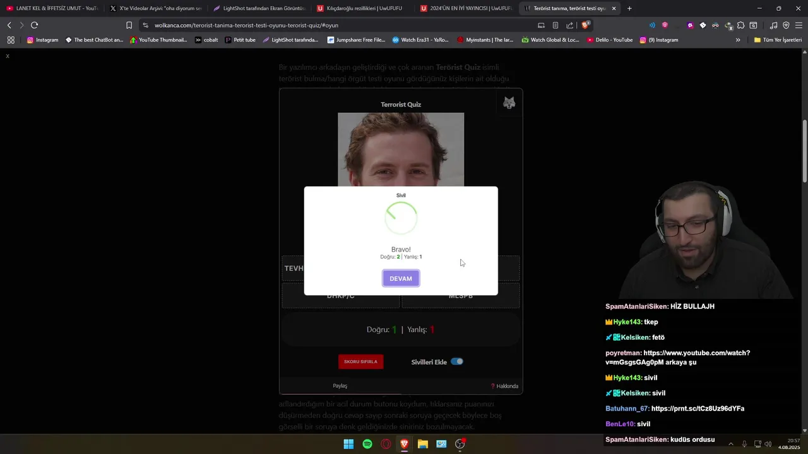Open Opera from the taskbar

(386, 444)
